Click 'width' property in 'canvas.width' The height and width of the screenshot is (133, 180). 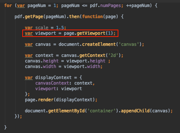click(49, 66)
